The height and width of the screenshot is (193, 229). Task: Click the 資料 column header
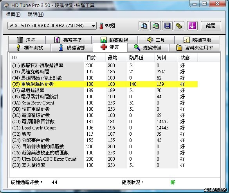coord(166,58)
